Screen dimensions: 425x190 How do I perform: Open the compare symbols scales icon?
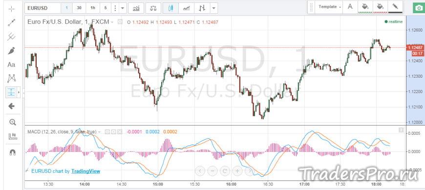tap(153, 8)
